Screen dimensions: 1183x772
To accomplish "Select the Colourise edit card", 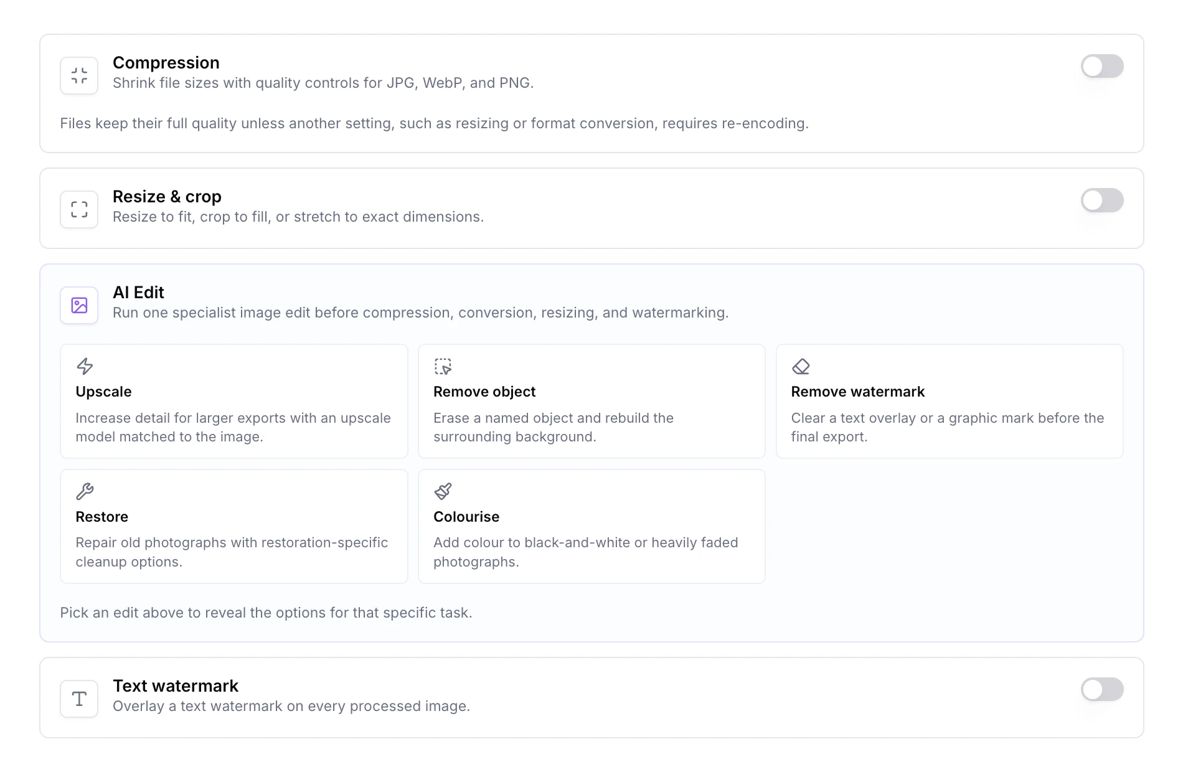I will (x=591, y=526).
